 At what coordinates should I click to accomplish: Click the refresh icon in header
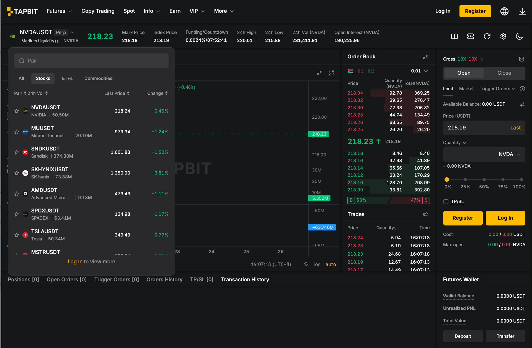click(487, 36)
